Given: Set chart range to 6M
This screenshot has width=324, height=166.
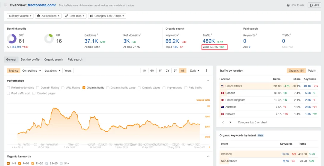Looking at the screenshot, I should click(152, 71).
